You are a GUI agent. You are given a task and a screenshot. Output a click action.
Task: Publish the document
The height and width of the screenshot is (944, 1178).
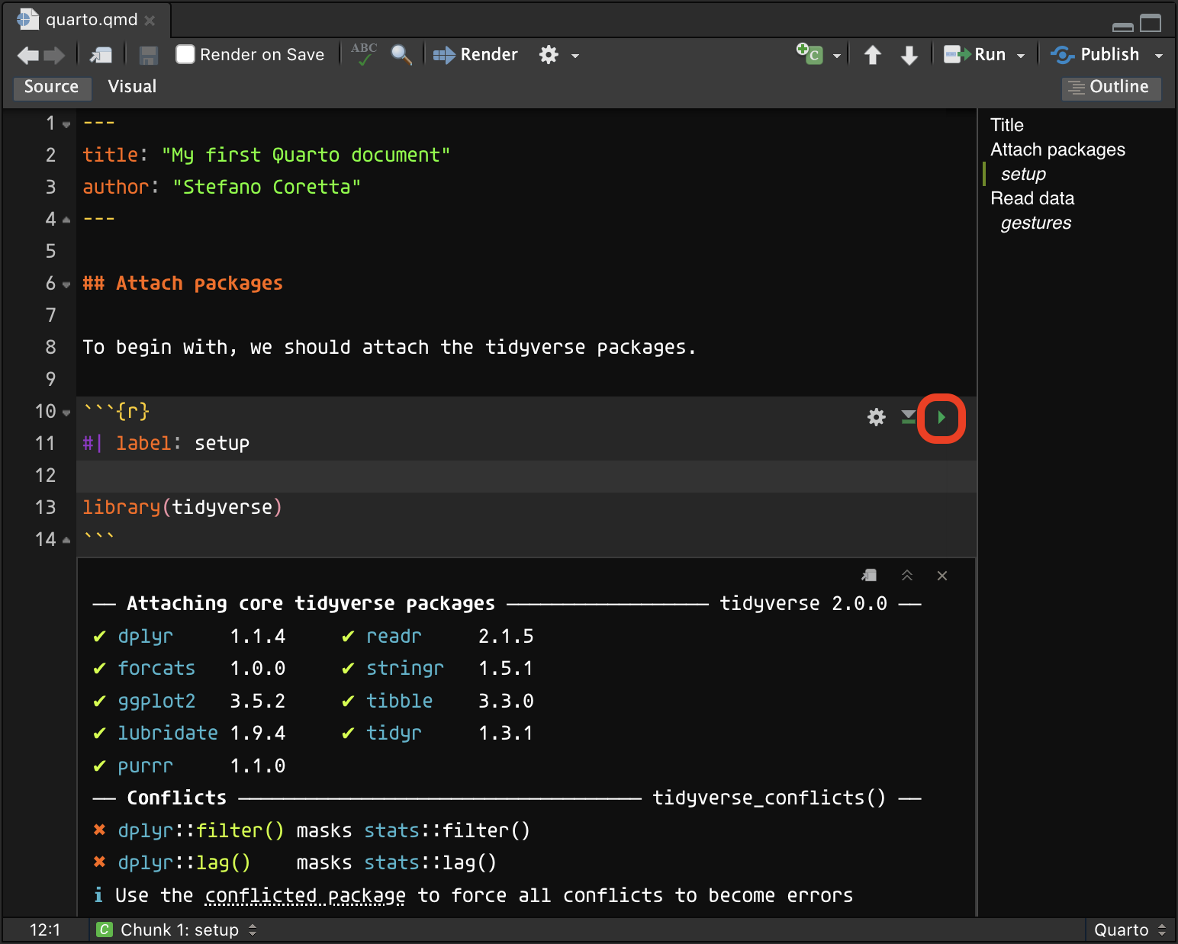pyautogui.click(x=1095, y=55)
